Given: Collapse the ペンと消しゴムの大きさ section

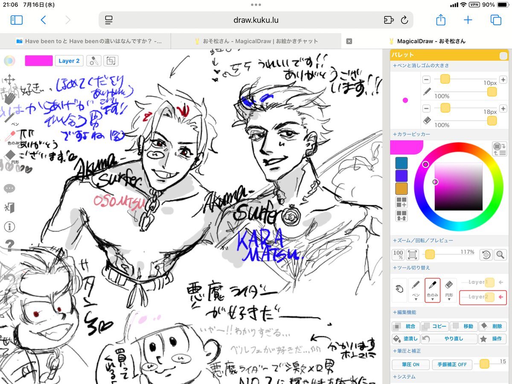Looking at the screenshot, I should coord(421,66).
